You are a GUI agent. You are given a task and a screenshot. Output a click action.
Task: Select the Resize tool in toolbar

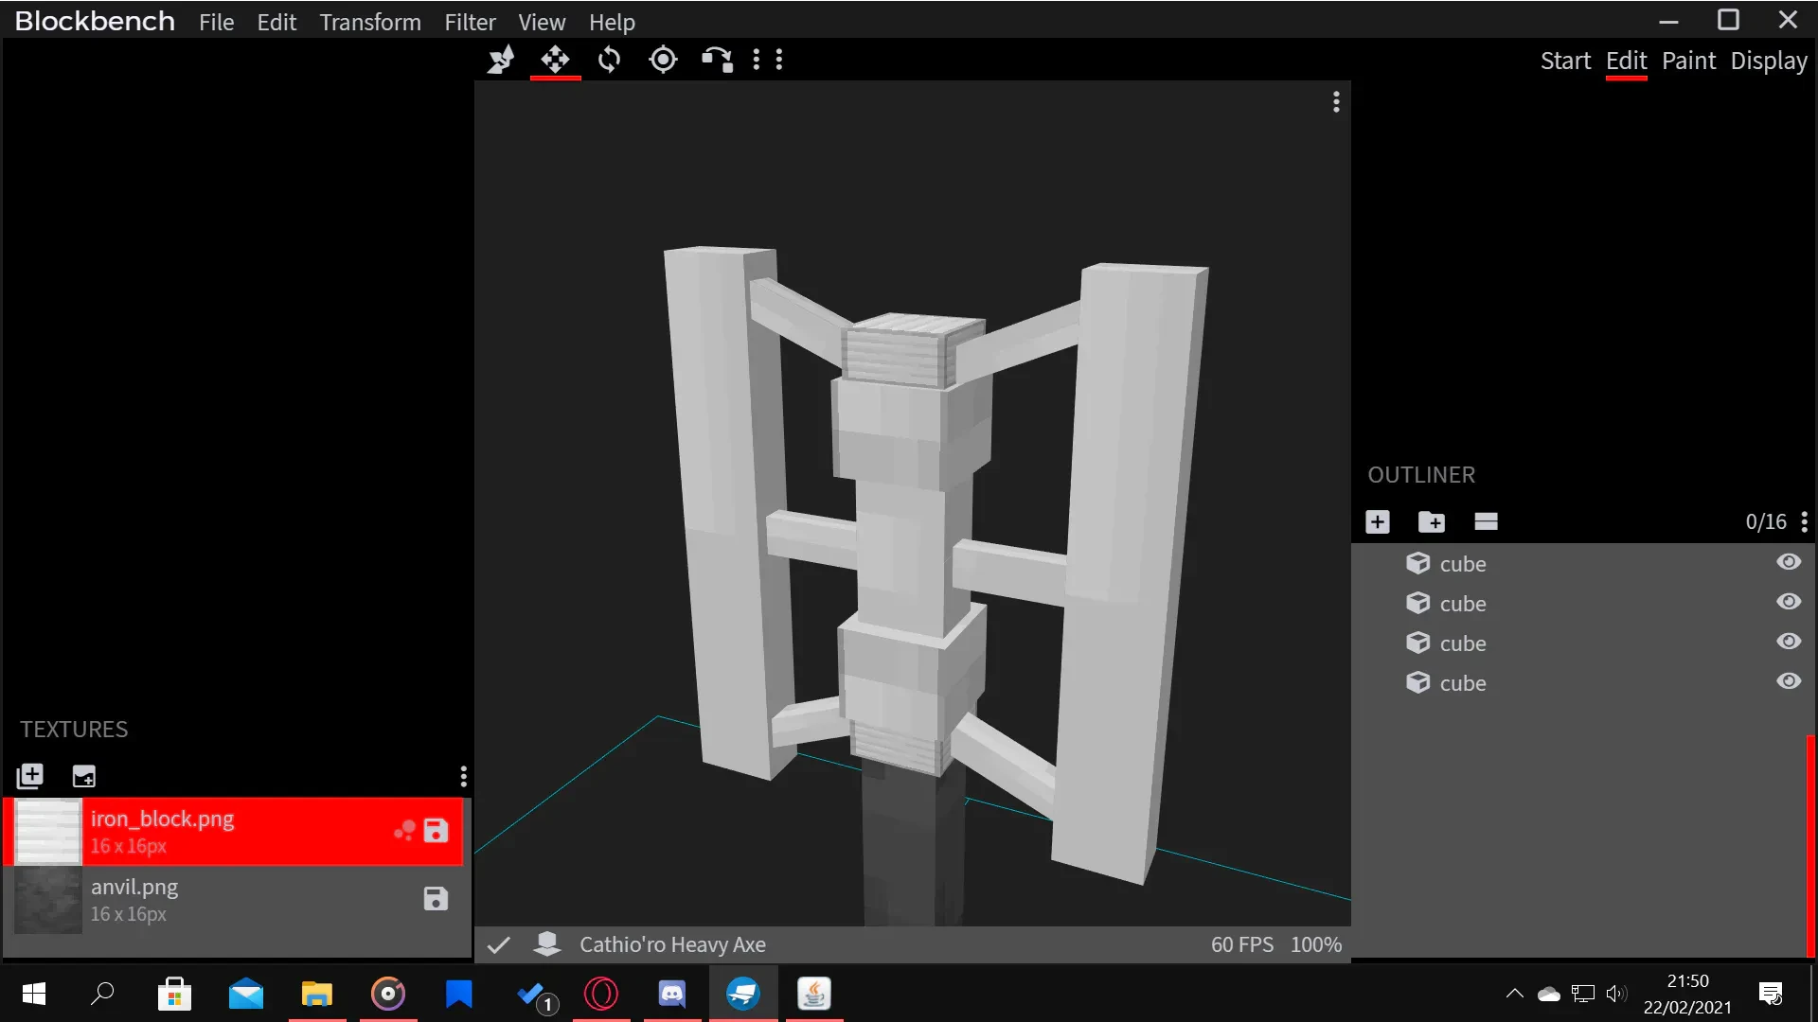(x=501, y=60)
